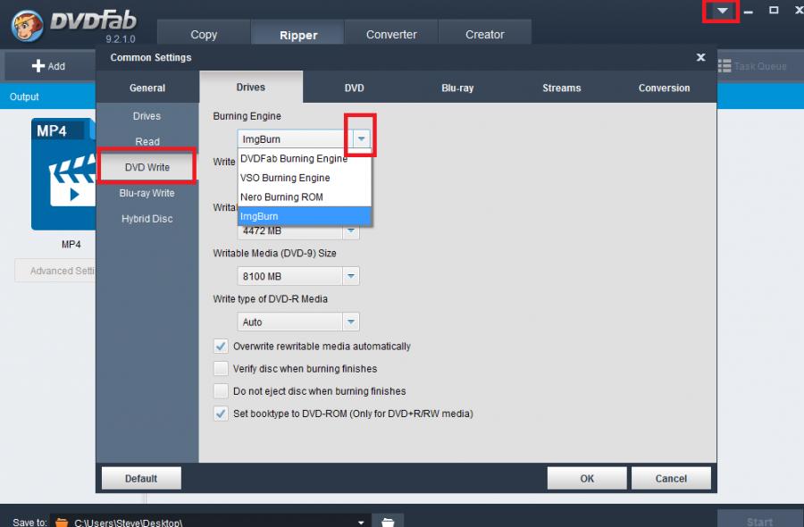Select Drives in the settings sidebar
The height and width of the screenshot is (527, 804).
[147, 116]
